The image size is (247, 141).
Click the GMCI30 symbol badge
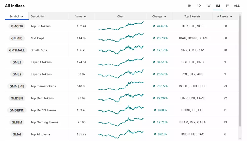pyautogui.click(x=17, y=26)
